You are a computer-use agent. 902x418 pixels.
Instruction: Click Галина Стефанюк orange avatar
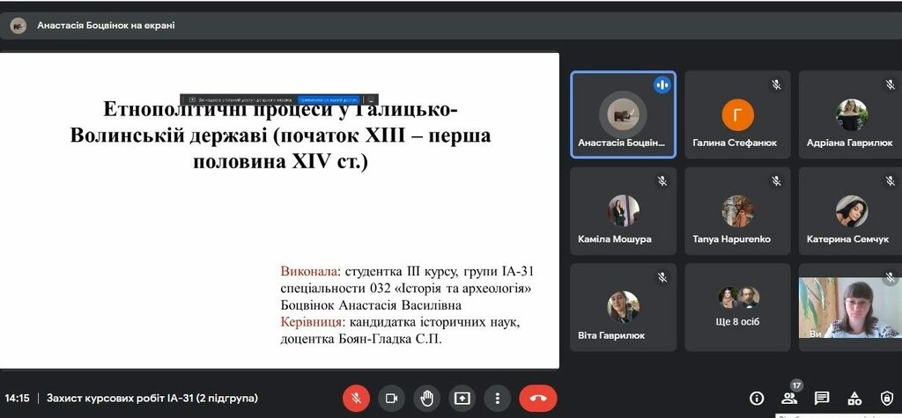tap(737, 114)
